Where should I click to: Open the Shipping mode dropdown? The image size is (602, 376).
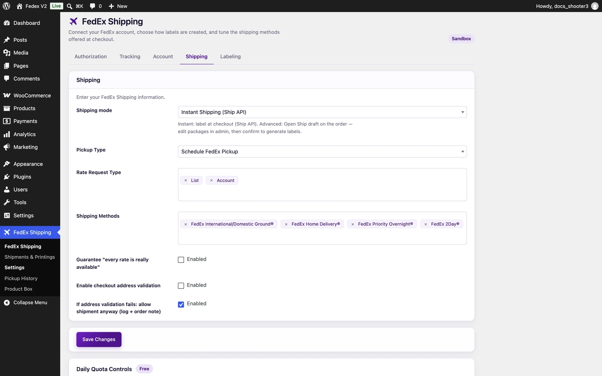(322, 112)
